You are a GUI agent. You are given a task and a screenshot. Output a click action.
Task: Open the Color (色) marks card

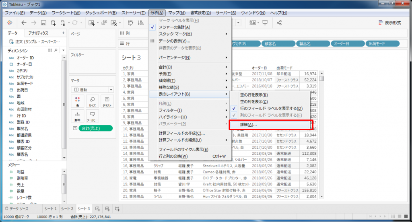[78, 101]
